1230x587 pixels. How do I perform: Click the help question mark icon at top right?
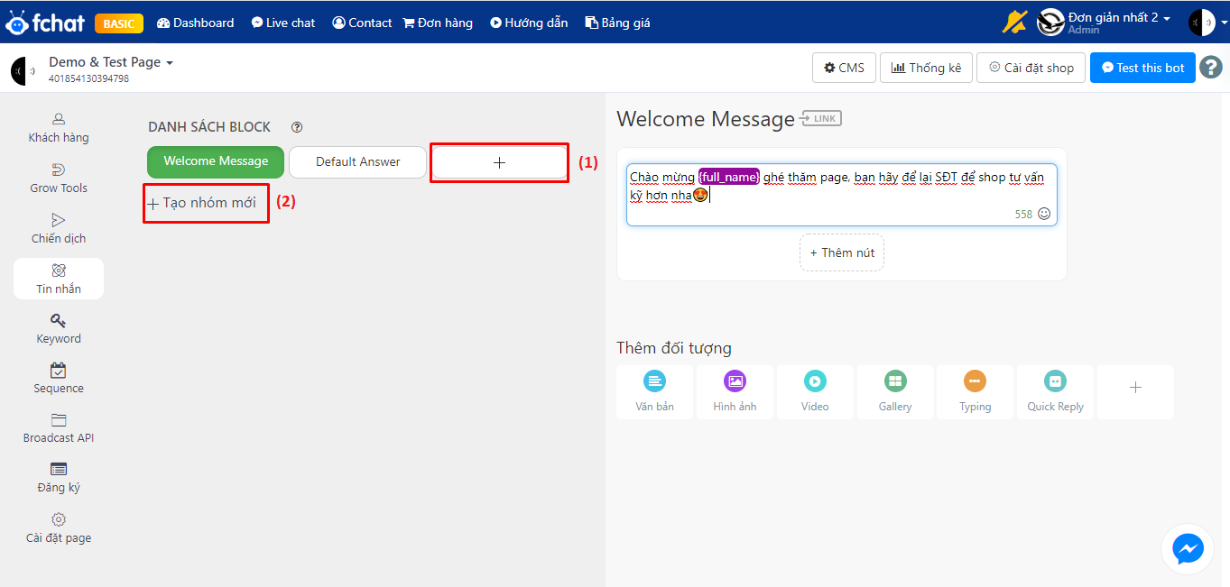[x=1211, y=68]
